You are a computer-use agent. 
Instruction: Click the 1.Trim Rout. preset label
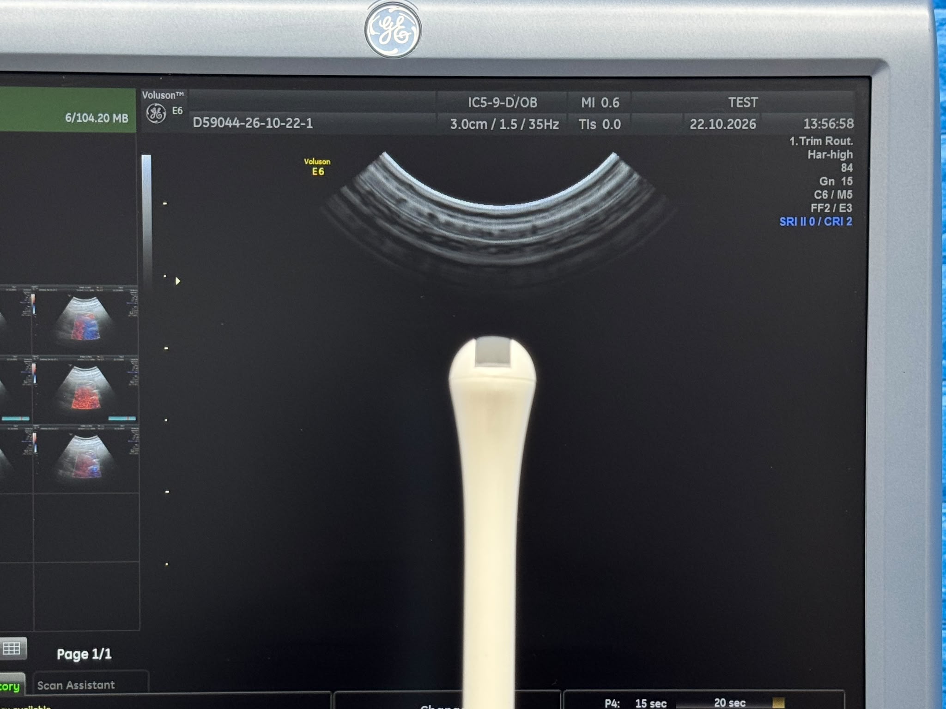pos(821,141)
